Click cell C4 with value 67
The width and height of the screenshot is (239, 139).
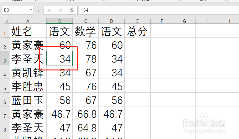click(86, 72)
